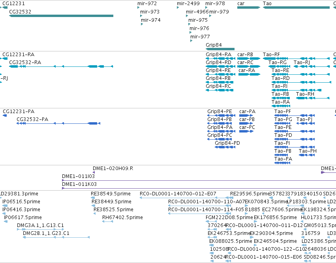Select the car gene bar
The height and width of the screenshot is (263, 336).
pos(249,8)
